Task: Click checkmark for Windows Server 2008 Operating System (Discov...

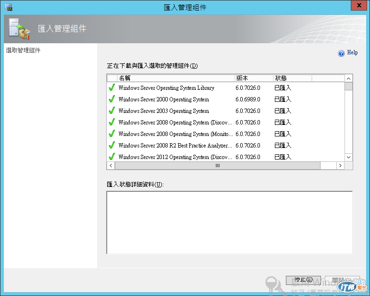Action: click(112, 122)
